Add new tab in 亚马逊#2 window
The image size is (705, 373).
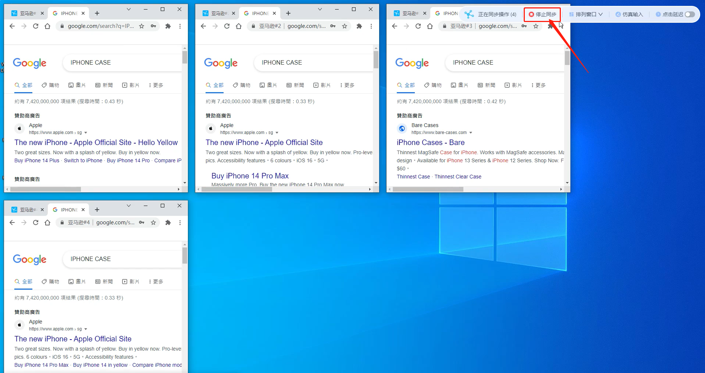click(x=288, y=13)
